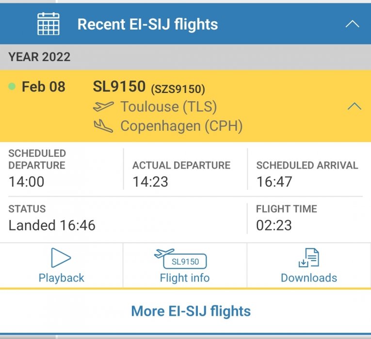Click the YEAR 2022 section header
This screenshot has height=339, width=371.
click(39, 57)
